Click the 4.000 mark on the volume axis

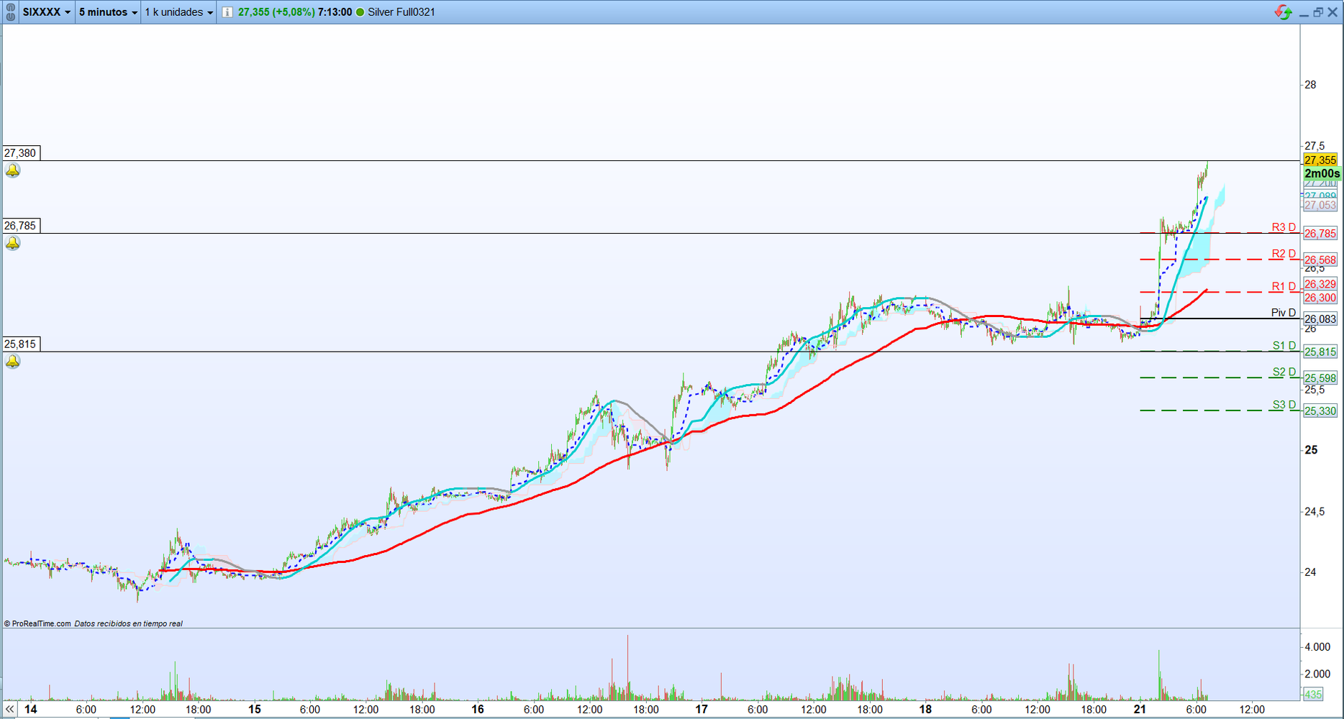(x=1317, y=647)
